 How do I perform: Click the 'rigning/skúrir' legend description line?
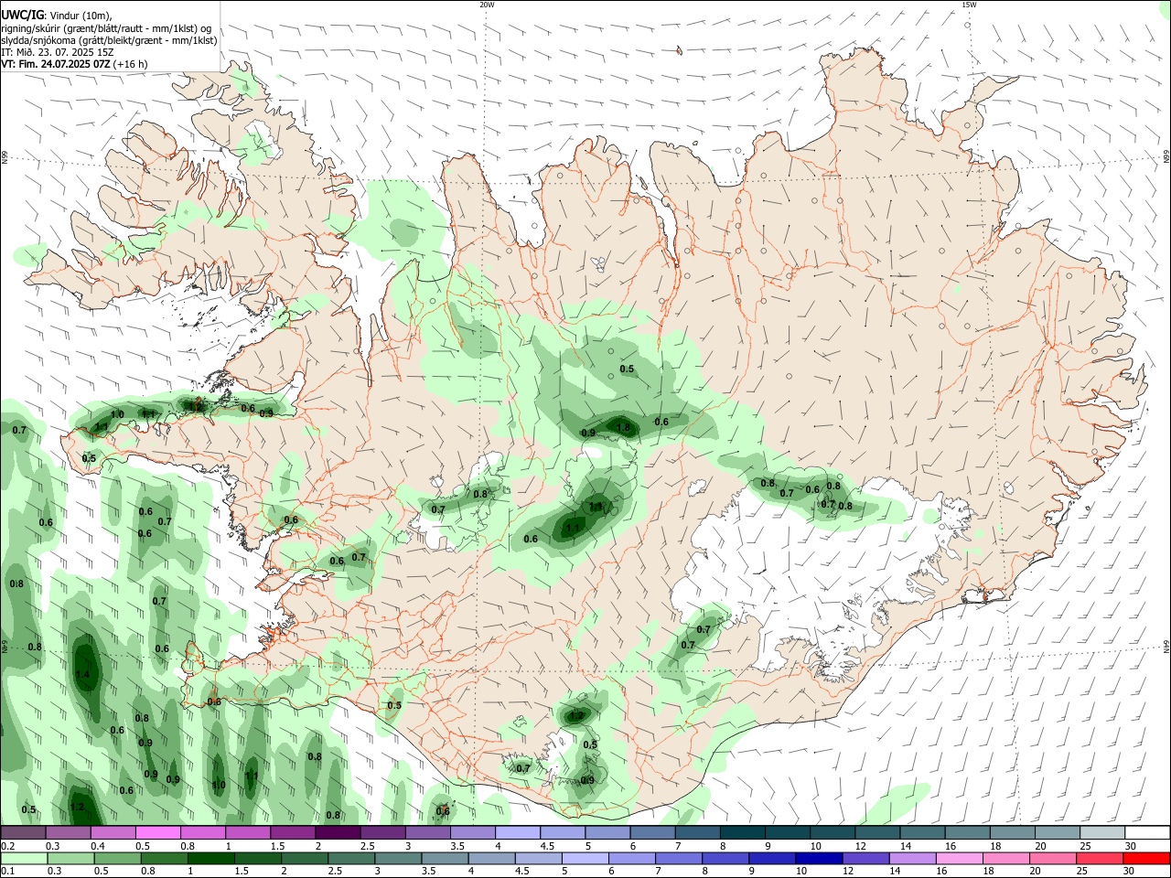[x=106, y=28]
